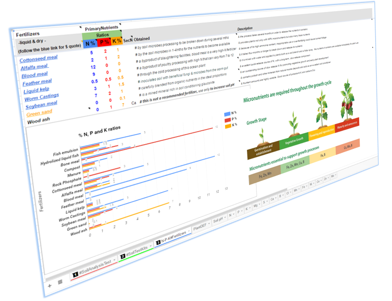Open the Liquid kelp link
This screenshot has width=392, height=301.
[37, 90]
